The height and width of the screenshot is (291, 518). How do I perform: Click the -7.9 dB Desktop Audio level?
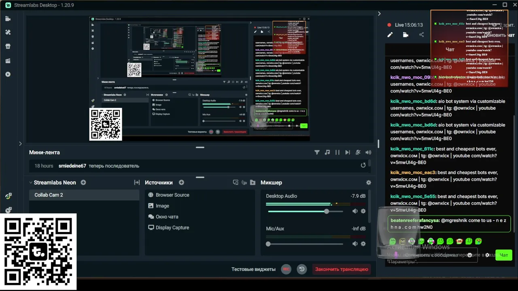pos(358,196)
